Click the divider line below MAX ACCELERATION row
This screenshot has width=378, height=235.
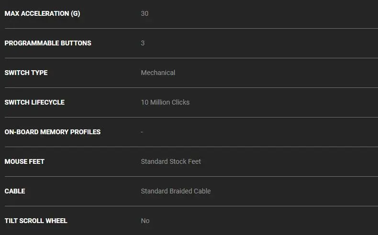pos(189,28)
